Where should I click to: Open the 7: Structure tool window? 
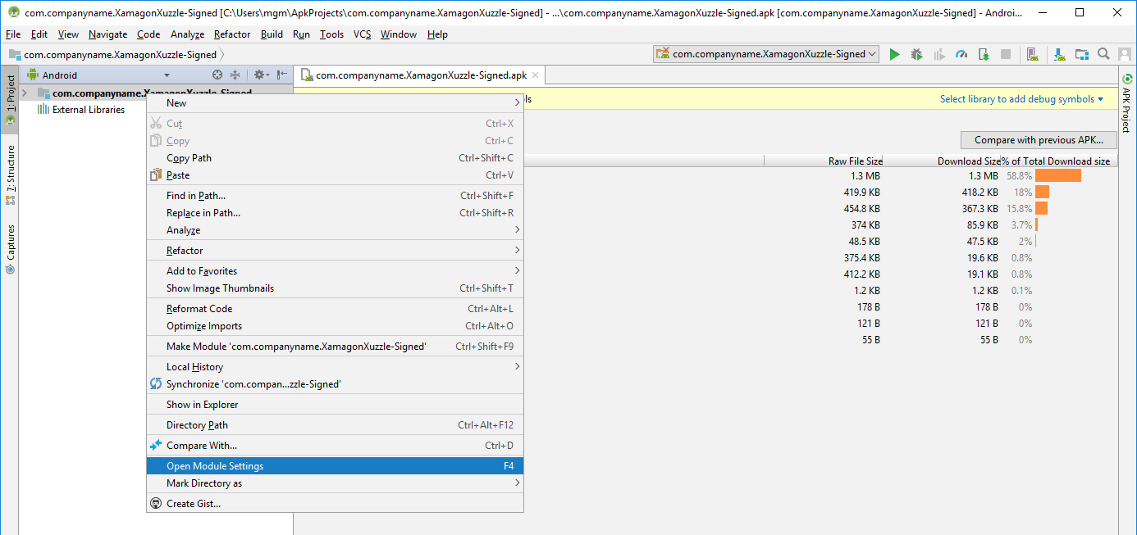(11, 175)
